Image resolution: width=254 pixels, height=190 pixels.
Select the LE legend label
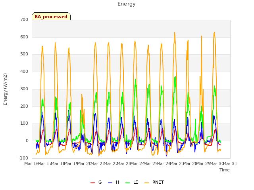(136, 182)
